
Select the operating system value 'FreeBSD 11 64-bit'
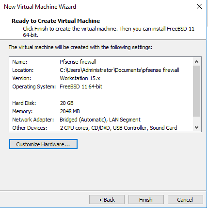click(81, 87)
